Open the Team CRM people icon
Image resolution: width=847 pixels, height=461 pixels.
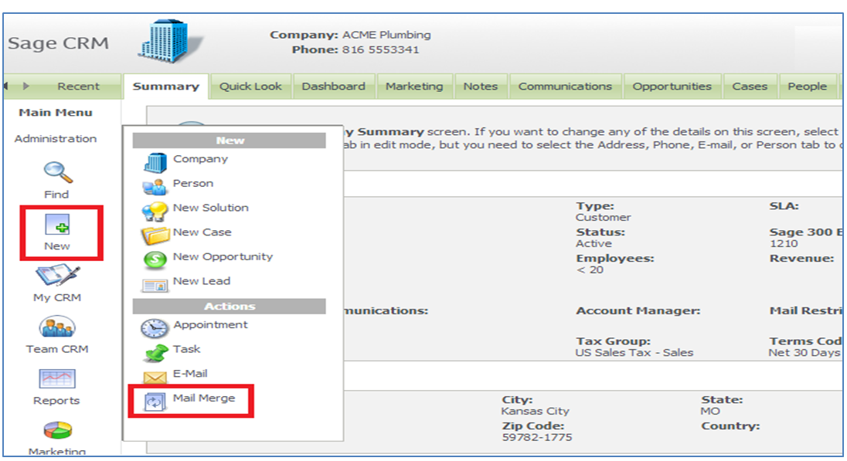tap(57, 327)
